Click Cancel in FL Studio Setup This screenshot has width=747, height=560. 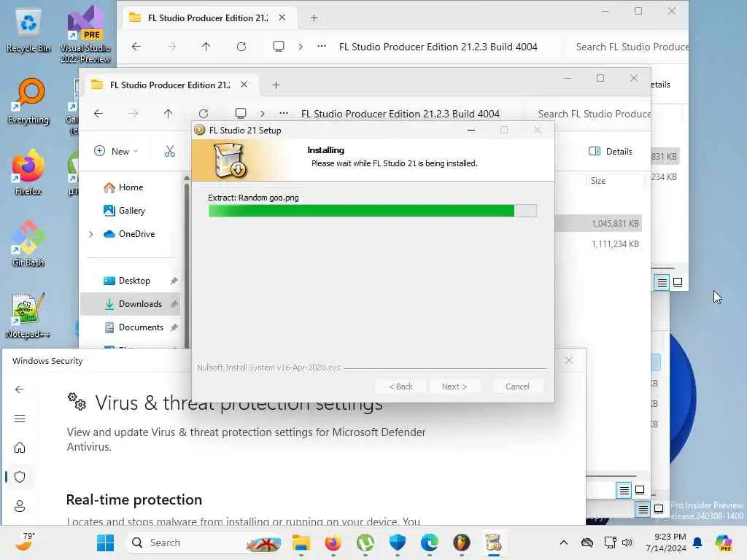(x=517, y=386)
